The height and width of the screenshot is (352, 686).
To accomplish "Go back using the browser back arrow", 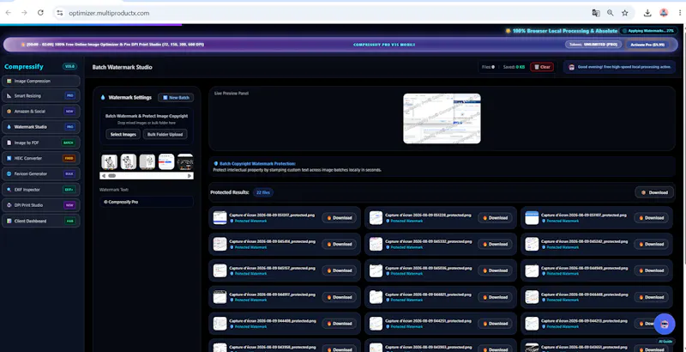I will point(9,13).
